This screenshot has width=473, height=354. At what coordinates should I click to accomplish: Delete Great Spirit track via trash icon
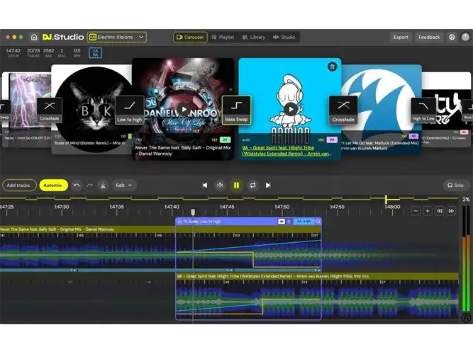tap(332, 67)
